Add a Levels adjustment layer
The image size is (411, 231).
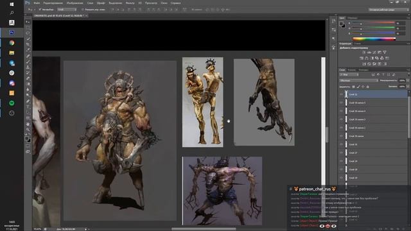click(369, 53)
